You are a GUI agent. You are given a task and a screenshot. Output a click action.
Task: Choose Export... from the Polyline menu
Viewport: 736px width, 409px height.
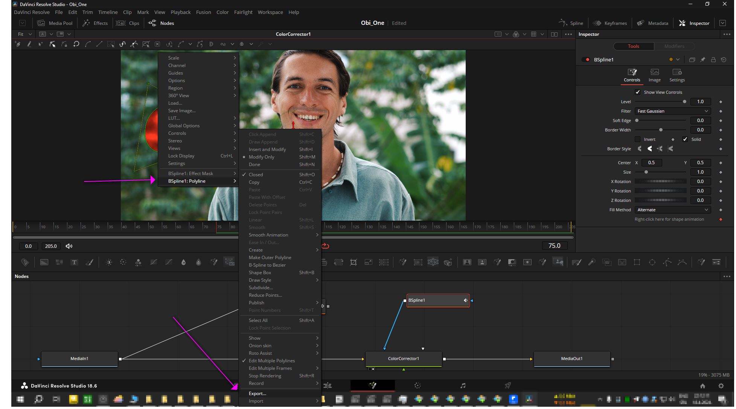(x=280, y=393)
